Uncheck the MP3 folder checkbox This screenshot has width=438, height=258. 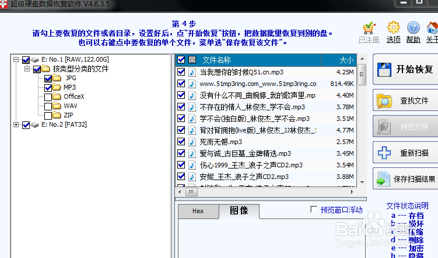[x=48, y=88]
